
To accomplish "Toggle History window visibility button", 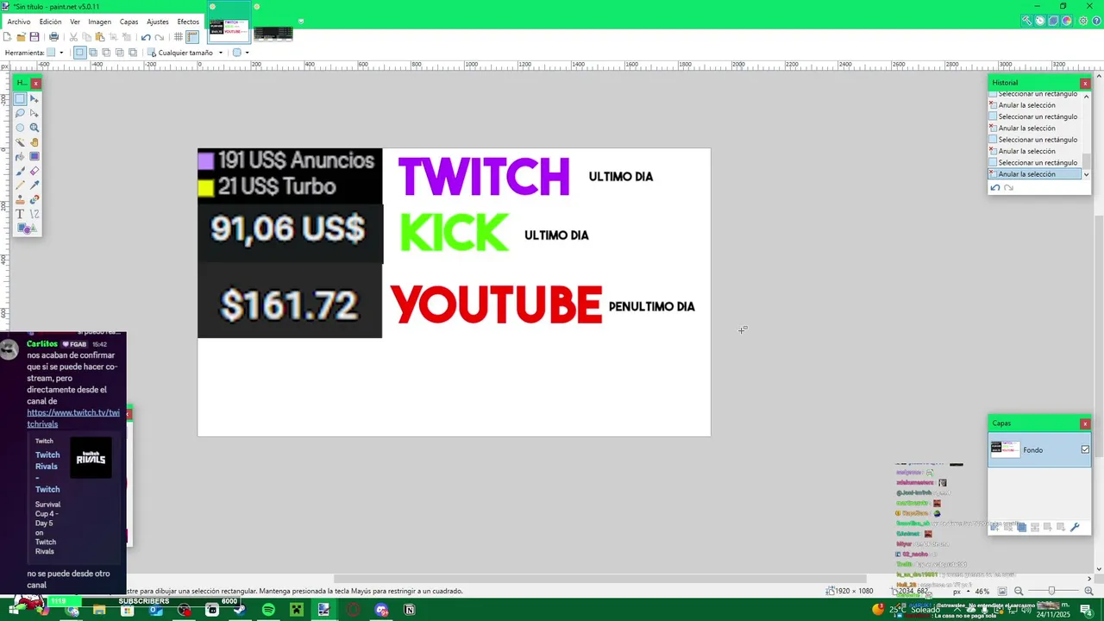I will pyautogui.click(x=1040, y=21).
